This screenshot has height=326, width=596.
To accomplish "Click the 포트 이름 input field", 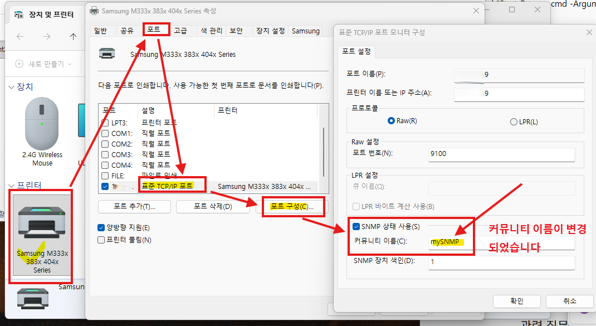I will [519, 75].
